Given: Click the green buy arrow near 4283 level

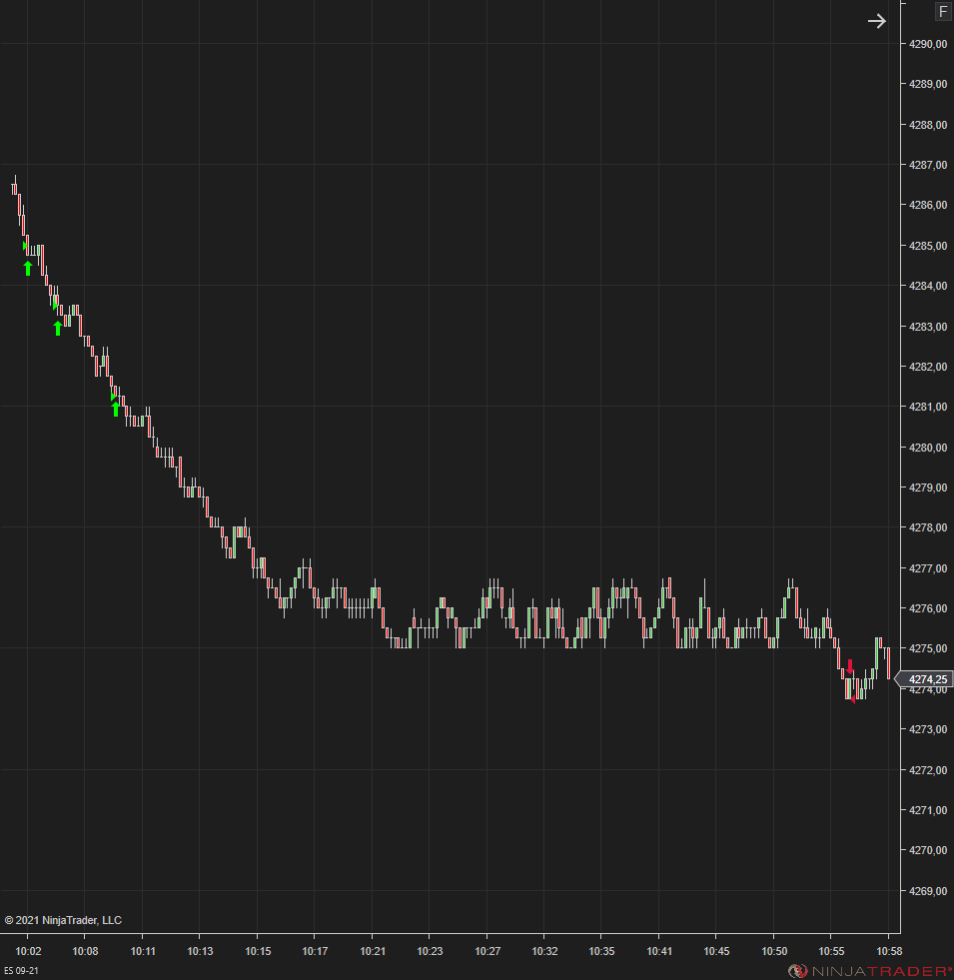Looking at the screenshot, I should point(58,328).
